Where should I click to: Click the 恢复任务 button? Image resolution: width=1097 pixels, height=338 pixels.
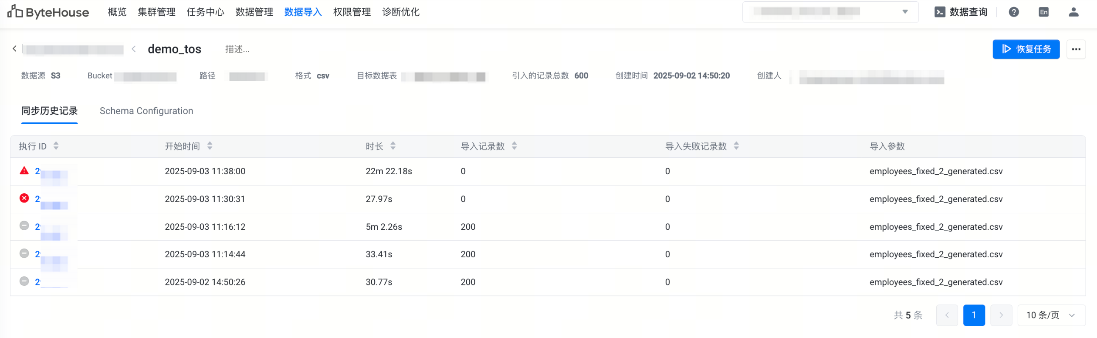click(x=1026, y=49)
